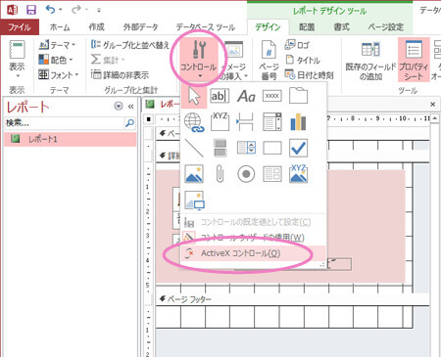Click 詳細の非表示 button
This screenshot has width=441, height=357.
[120, 75]
